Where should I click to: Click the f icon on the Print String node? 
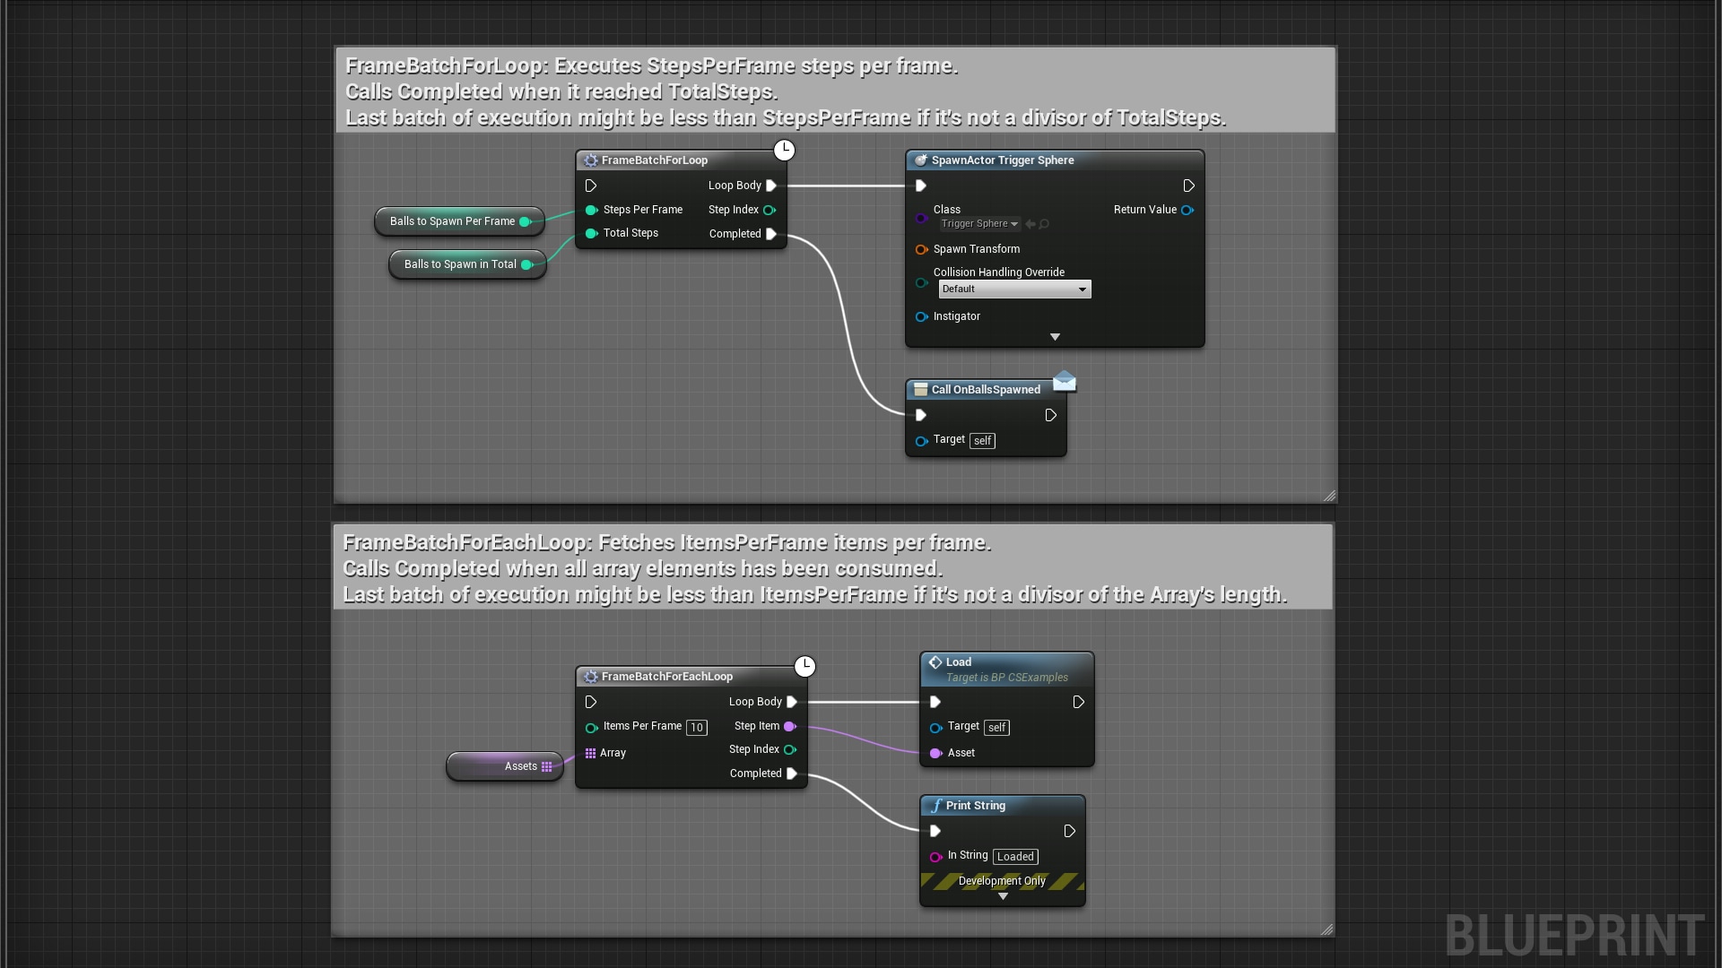[x=936, y=806]
